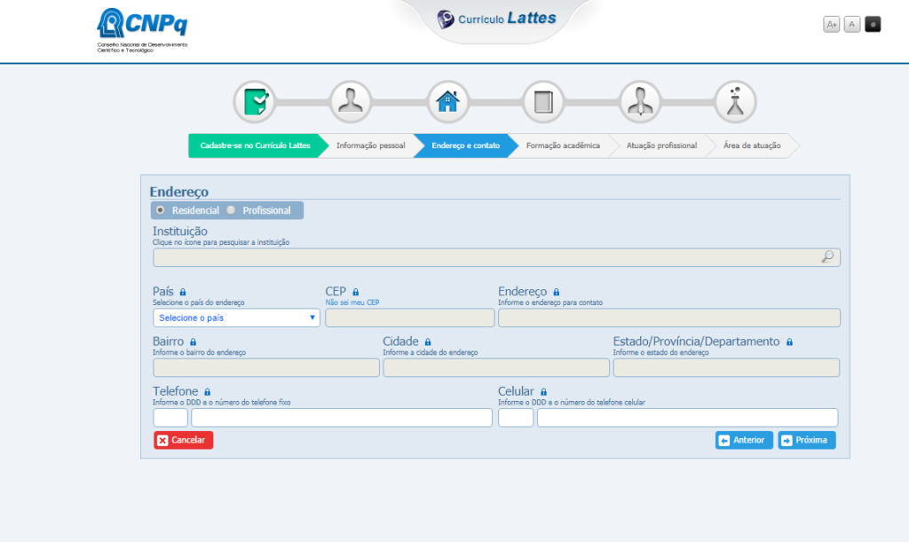Viewport: 909px width, 542px height.
Task: Select the Profissional address option
Action: (230, 210)
